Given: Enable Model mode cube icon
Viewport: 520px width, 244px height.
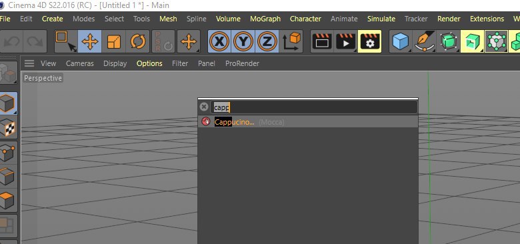Looking at the screenshot, I should click(8, 103).
